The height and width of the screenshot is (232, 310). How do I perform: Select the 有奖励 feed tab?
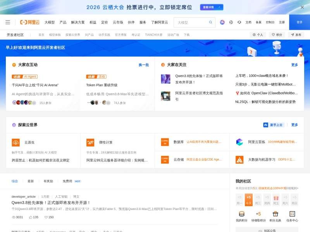pos(48,181)
